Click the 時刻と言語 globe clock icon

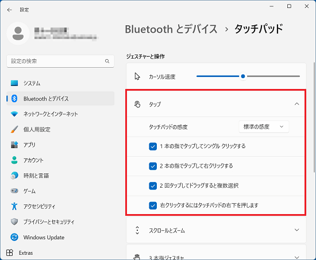pos(14,176)
